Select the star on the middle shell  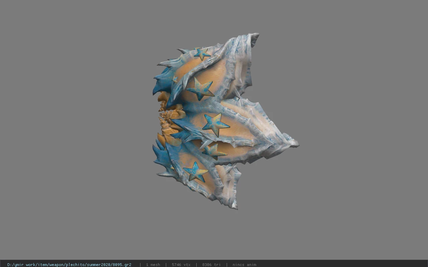pos(216,124)
